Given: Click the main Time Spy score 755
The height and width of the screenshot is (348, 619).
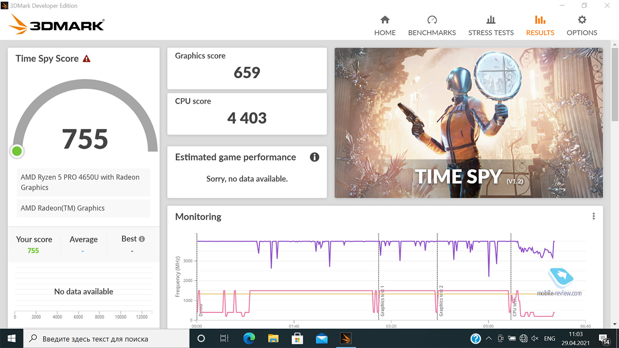Looking at the screenshot, I should click(x=85, y=139).
